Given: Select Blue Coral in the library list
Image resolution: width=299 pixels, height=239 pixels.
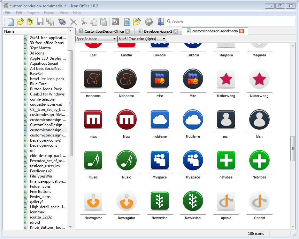Looking at the screenshot, I should [39, 84].
